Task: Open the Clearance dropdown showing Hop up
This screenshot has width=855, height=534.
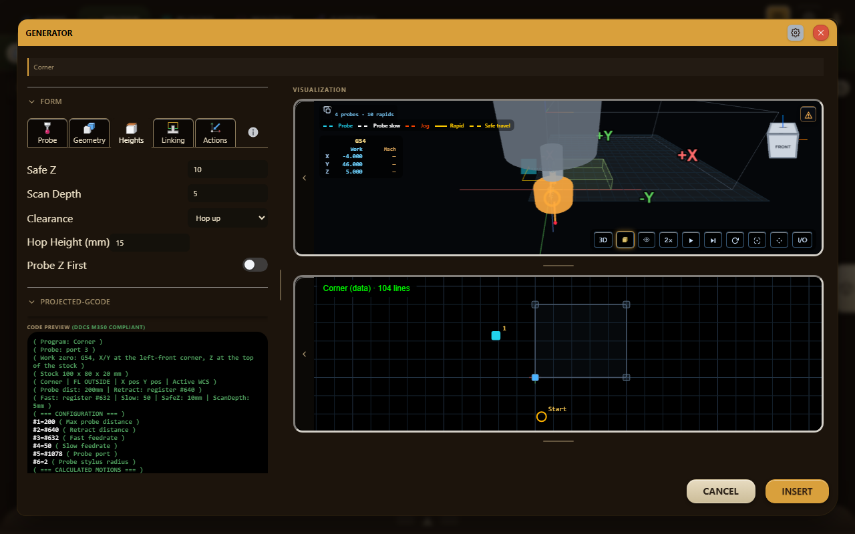Action: (x=228, y=218)
